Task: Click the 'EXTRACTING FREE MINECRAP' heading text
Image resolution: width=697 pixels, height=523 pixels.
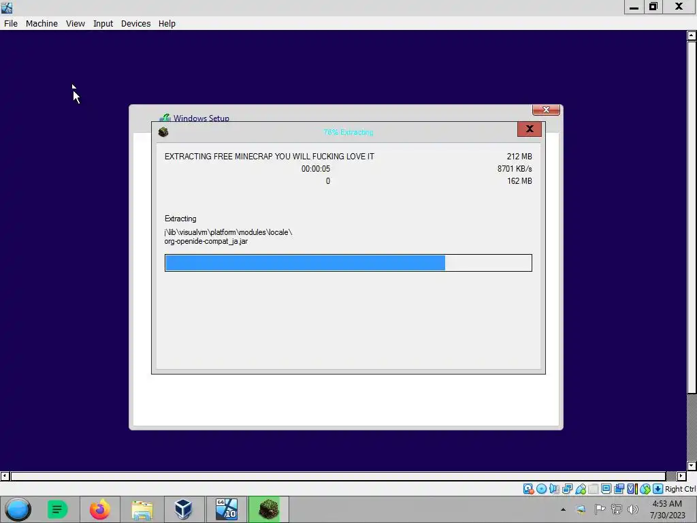Action: pyautogui.click(x=270, y=157)
